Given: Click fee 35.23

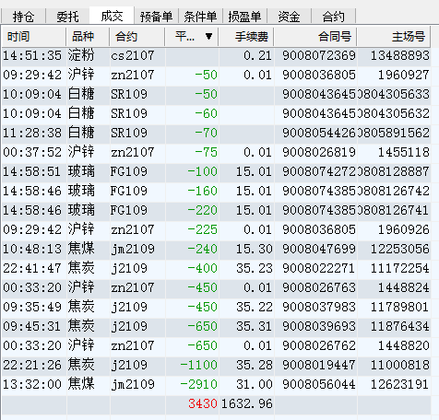Looking at the screenshot, I should click(255, 268).
